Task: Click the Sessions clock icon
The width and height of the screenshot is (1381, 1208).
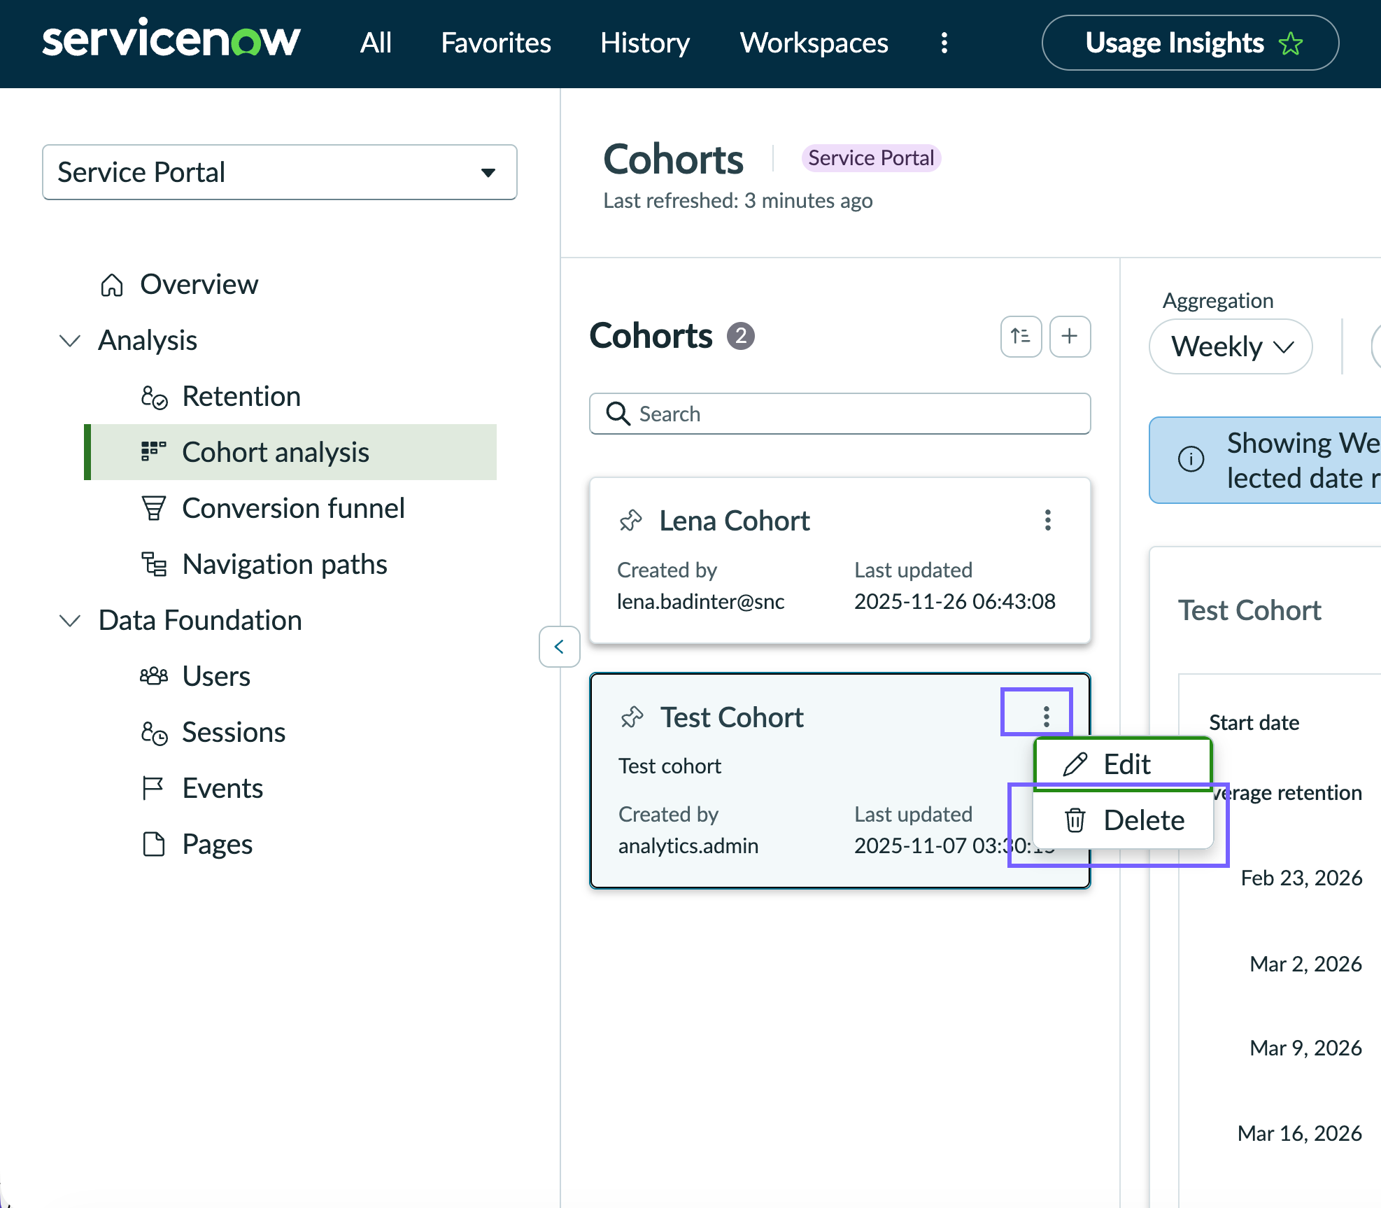Action: coord(154,733)
